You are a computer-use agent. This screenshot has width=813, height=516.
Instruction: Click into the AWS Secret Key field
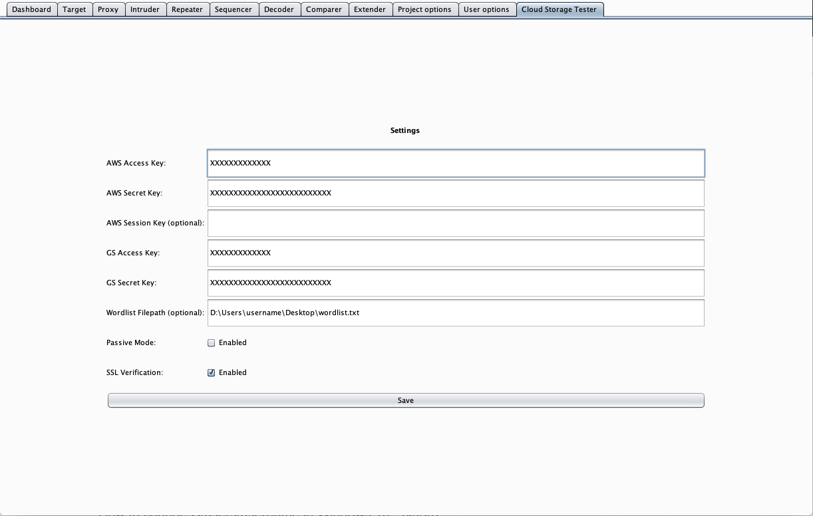(x=456, y=193)
